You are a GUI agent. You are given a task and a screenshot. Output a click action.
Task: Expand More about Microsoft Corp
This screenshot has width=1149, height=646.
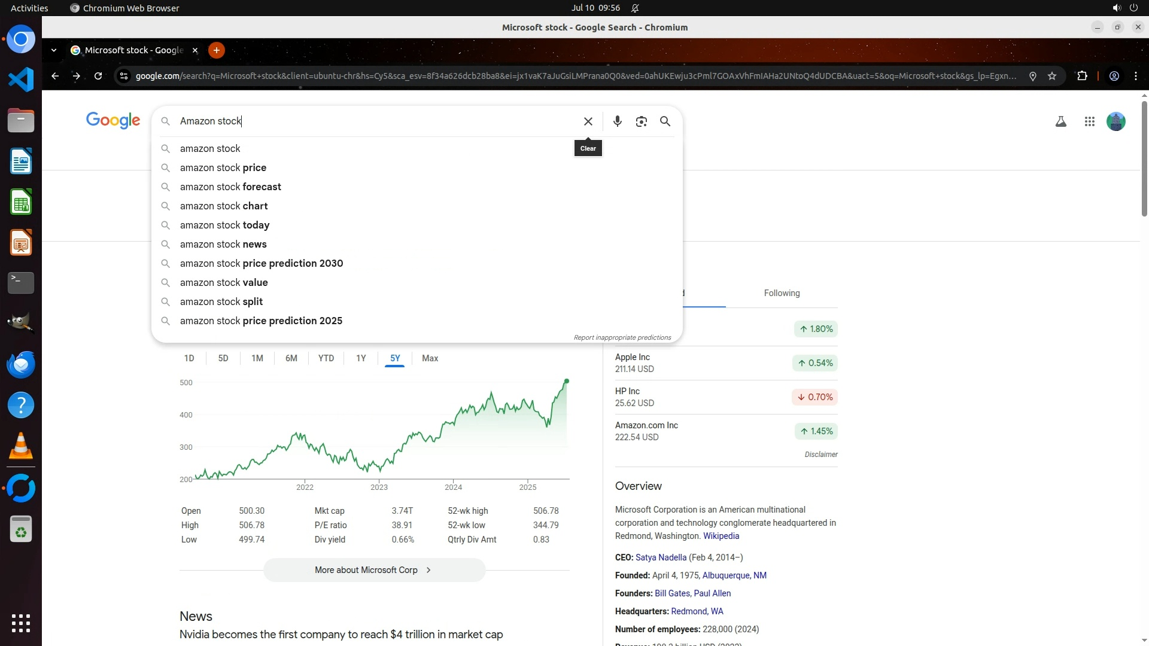pyautogui.click(x=374, y=570)
